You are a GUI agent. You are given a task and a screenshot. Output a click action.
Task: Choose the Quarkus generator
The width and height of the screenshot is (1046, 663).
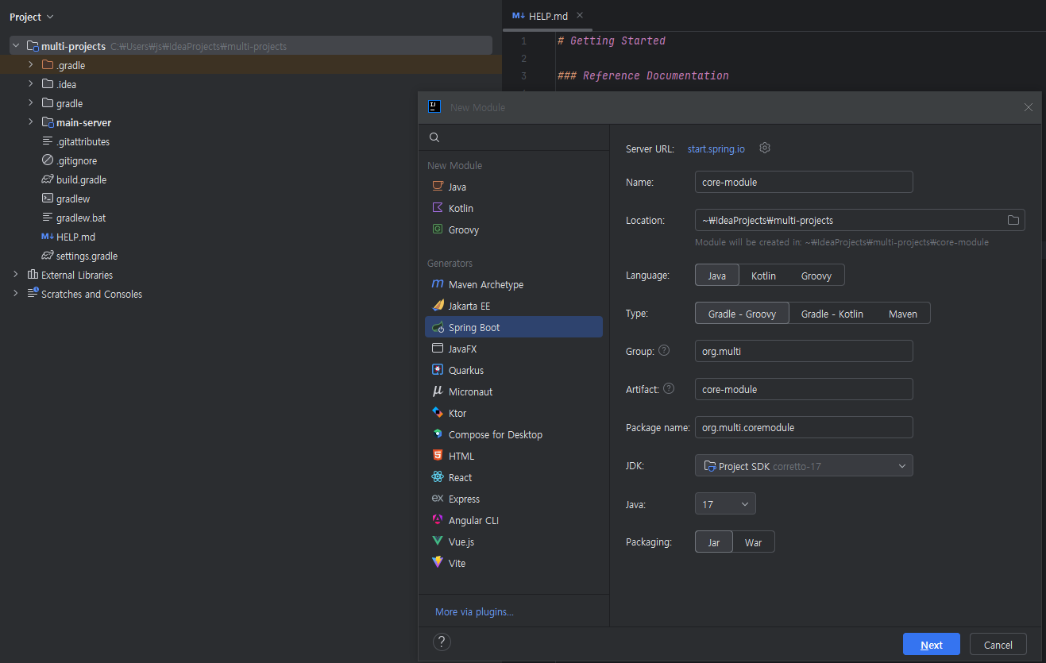pyautogui.click(x=514, y=370)
